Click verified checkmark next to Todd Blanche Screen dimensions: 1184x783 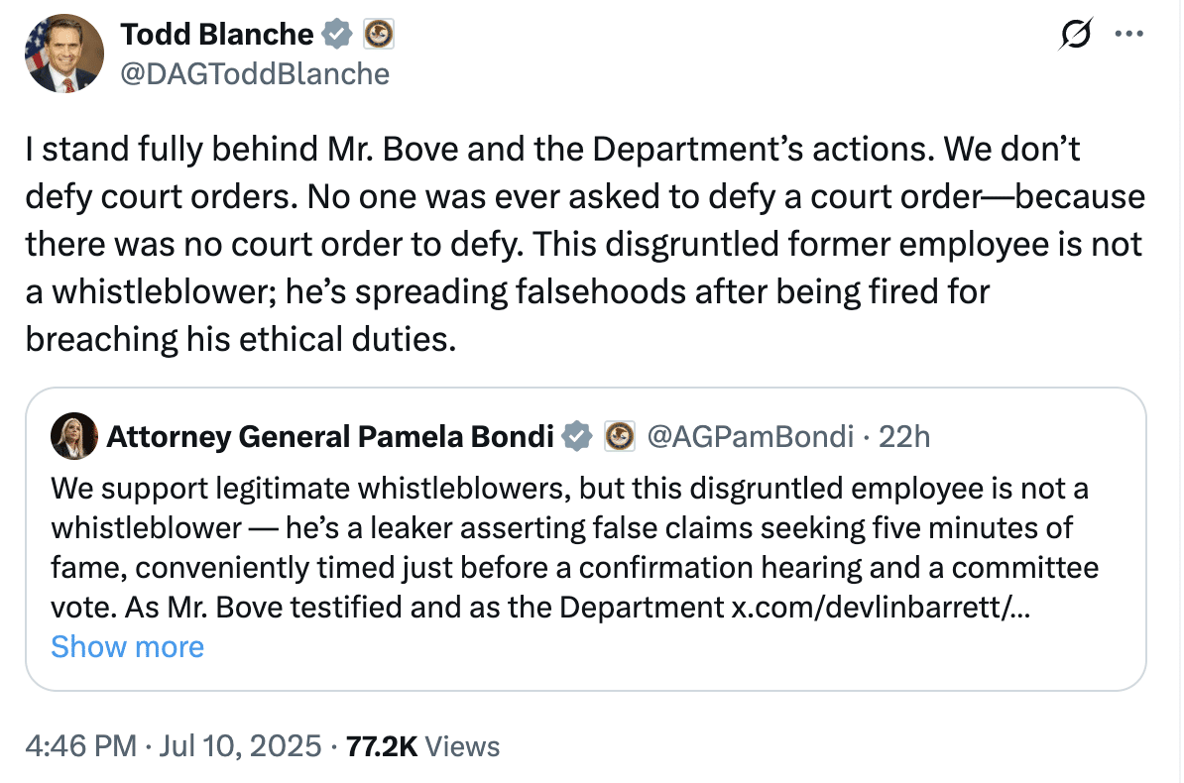337,35
